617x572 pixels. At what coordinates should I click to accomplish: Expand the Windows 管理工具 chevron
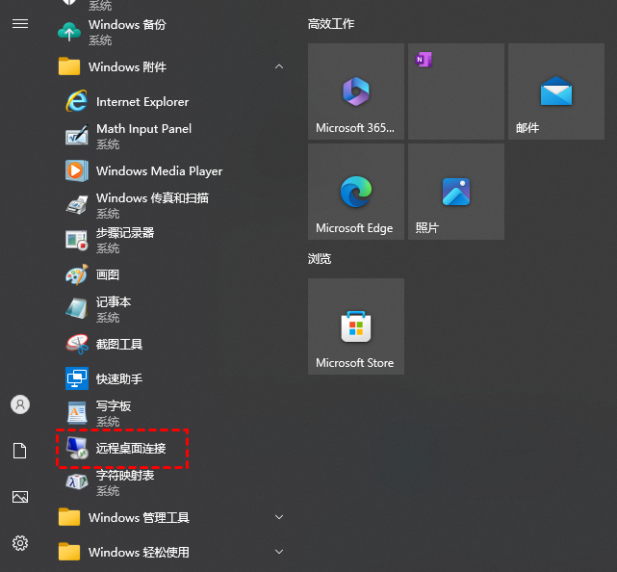coord(279,517)
